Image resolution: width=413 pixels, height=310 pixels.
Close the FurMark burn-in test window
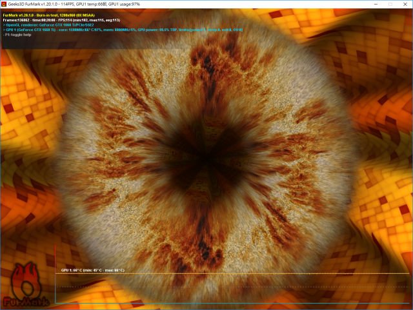(x=405, y=5)
